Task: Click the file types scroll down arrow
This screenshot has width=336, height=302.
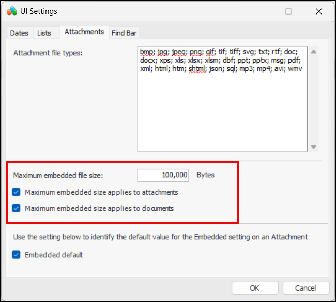Action: [x=313, y=147]
